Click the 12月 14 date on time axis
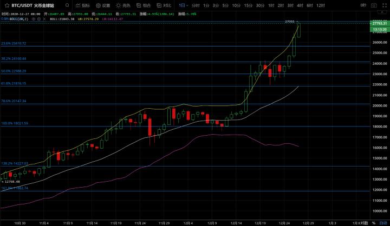Image resolution: width=390 pixels, height=226 pixels. pos(236,223)
